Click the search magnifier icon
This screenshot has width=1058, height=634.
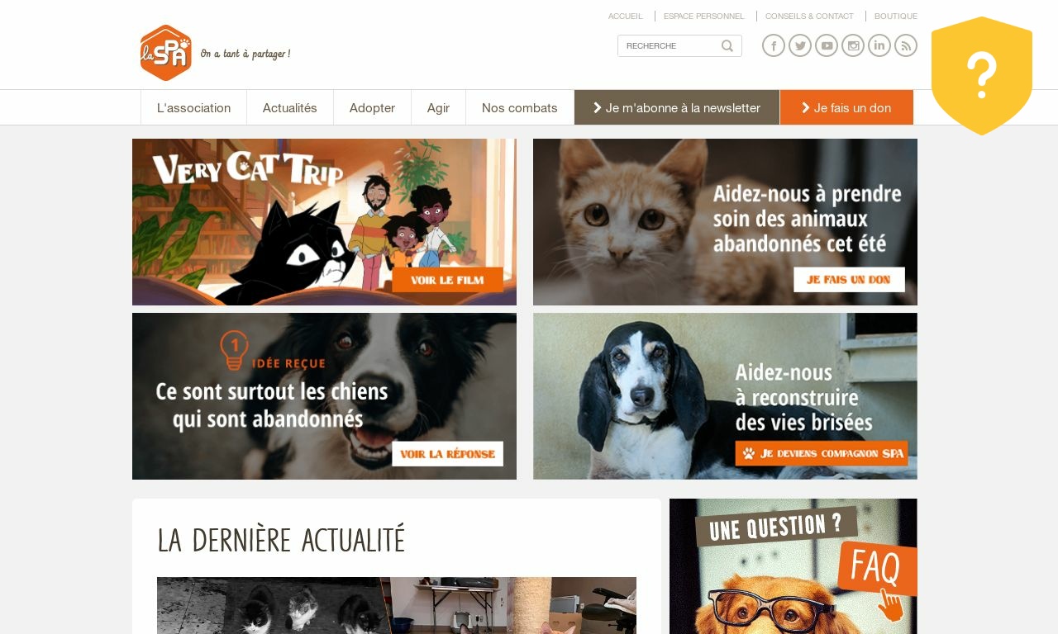point(727,45)
